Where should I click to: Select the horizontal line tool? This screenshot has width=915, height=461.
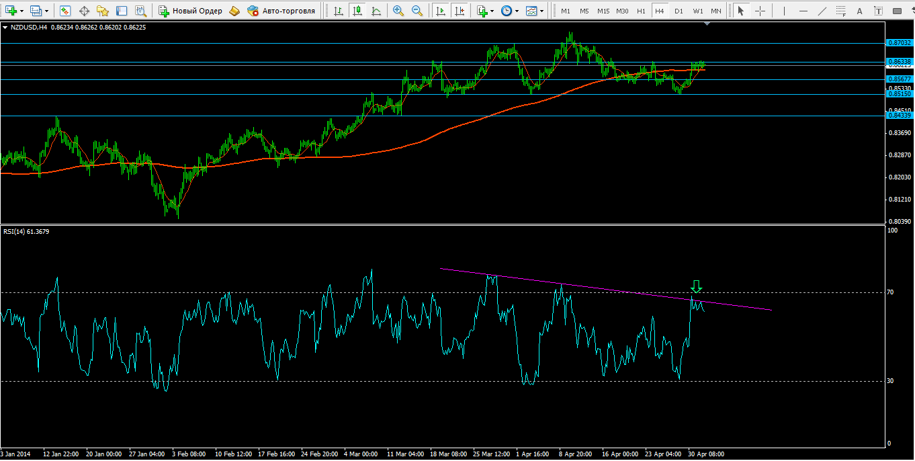803,11
